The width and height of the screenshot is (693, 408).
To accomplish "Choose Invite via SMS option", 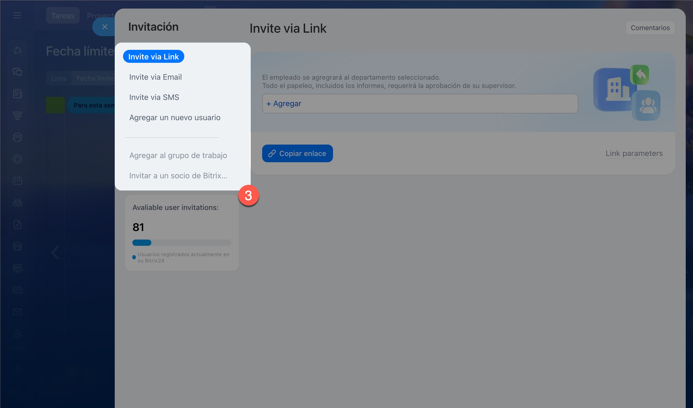I will pyautogui.click(x=154, y=97).
